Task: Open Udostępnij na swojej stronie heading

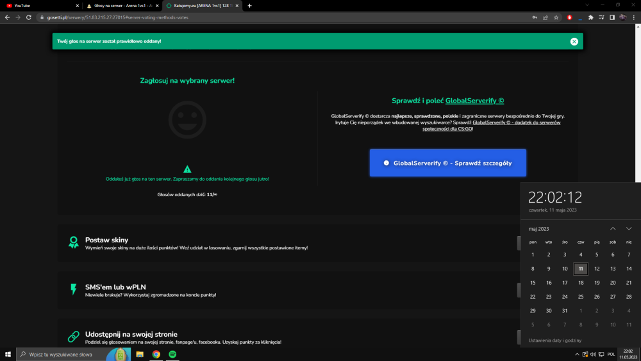Action: 131,334
